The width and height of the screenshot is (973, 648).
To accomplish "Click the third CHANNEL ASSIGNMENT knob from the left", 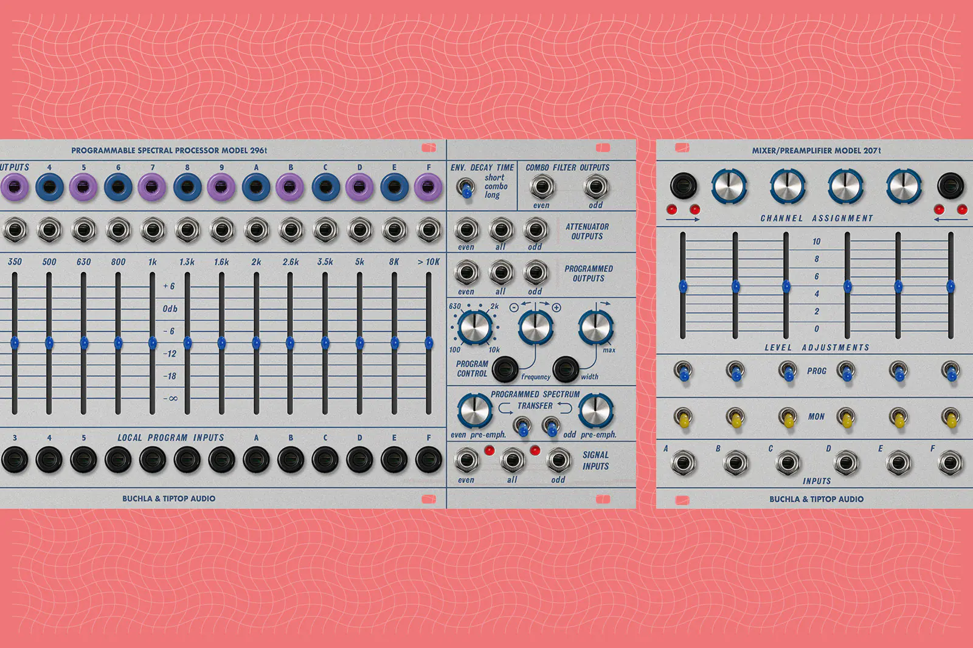I will (845, 186).
